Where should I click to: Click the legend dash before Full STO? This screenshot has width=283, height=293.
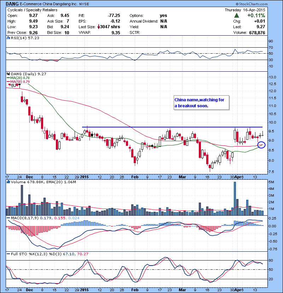click(8, 254)
